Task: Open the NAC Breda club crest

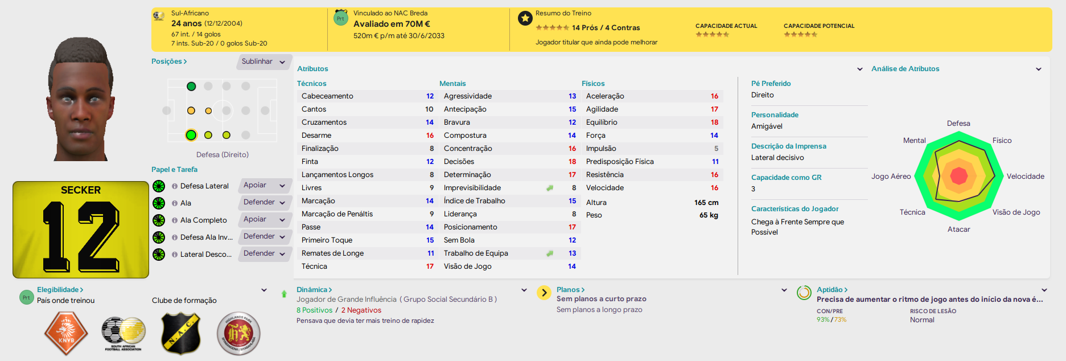Action: point(180,334)
